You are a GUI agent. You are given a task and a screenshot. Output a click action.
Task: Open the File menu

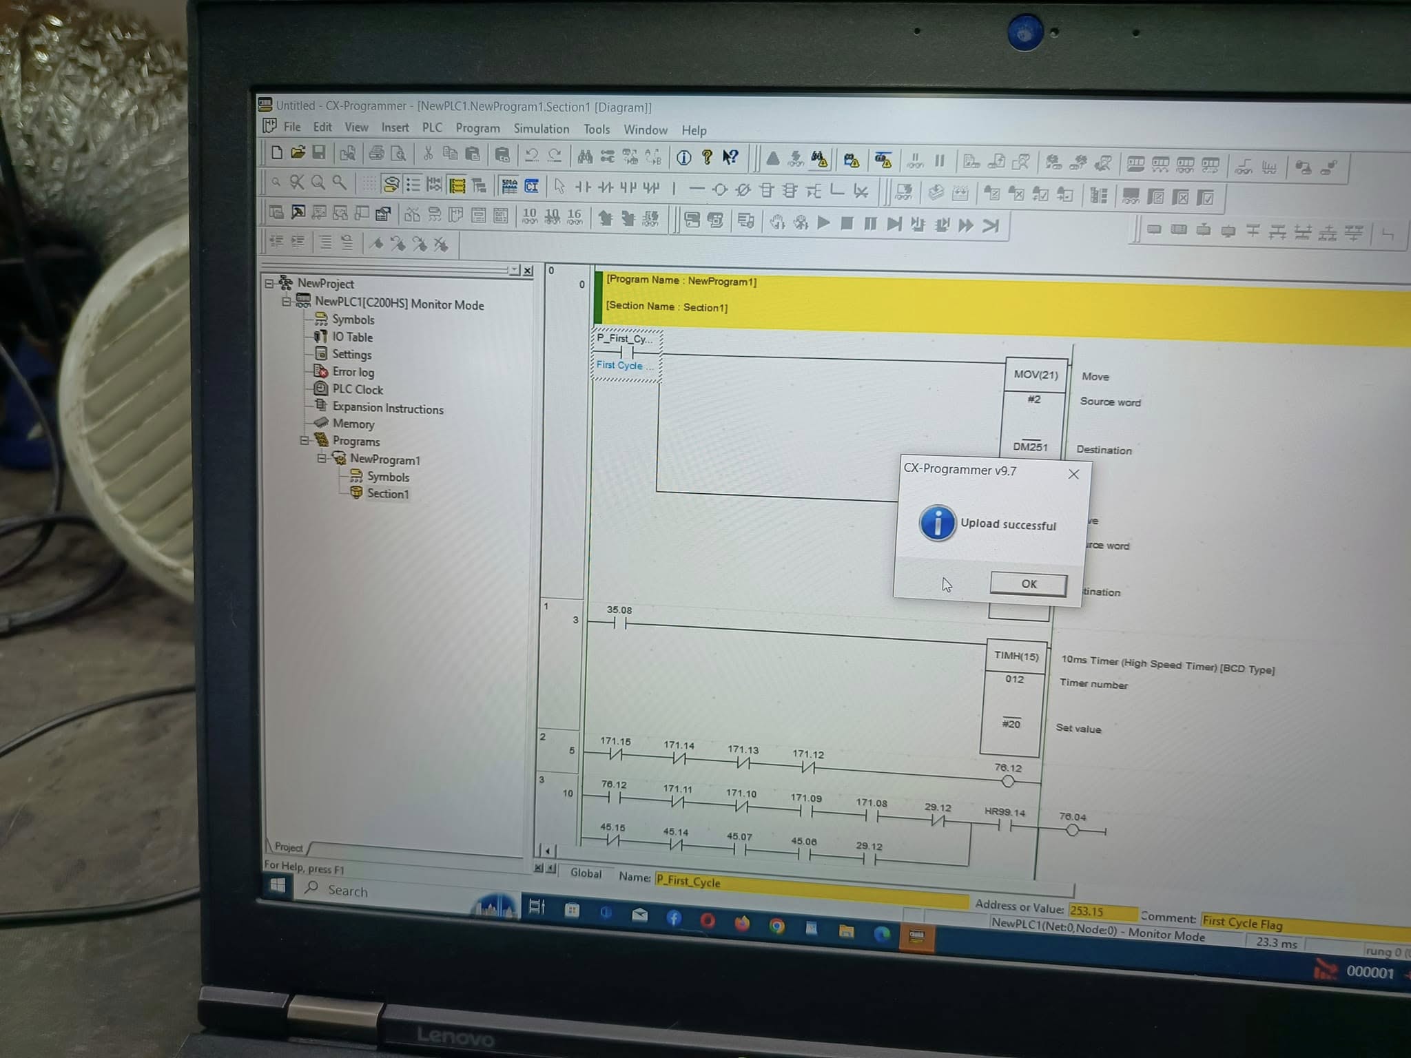(292, 127)
